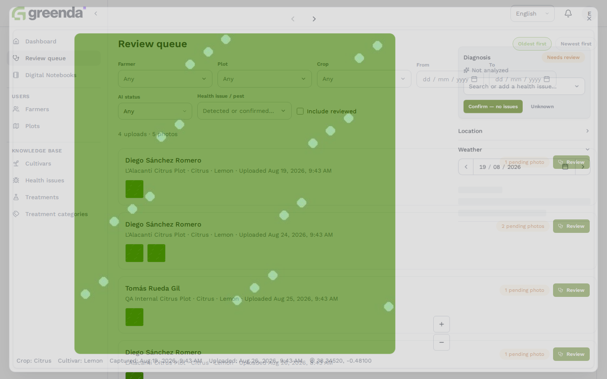607x379 pixels.
Task: Click the Health issues bug icon
Action: click(16, 180)
